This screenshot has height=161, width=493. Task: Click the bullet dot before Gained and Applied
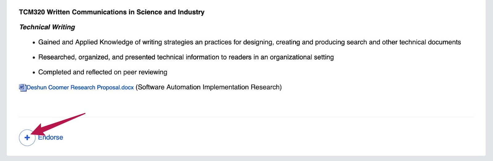point(34,43)
